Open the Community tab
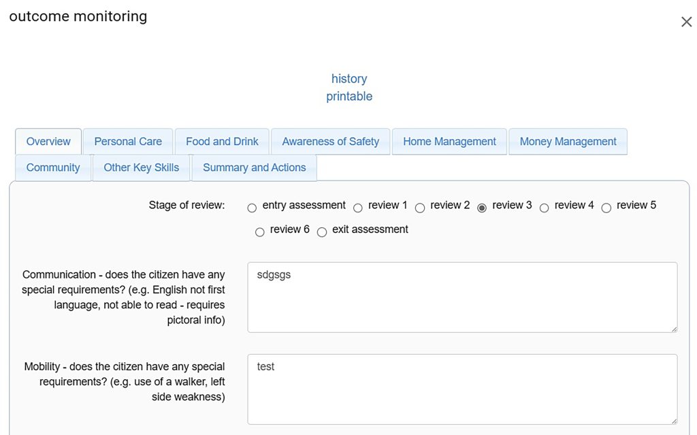The width and height of the screenshot is (697, 435). pos(53,167)
